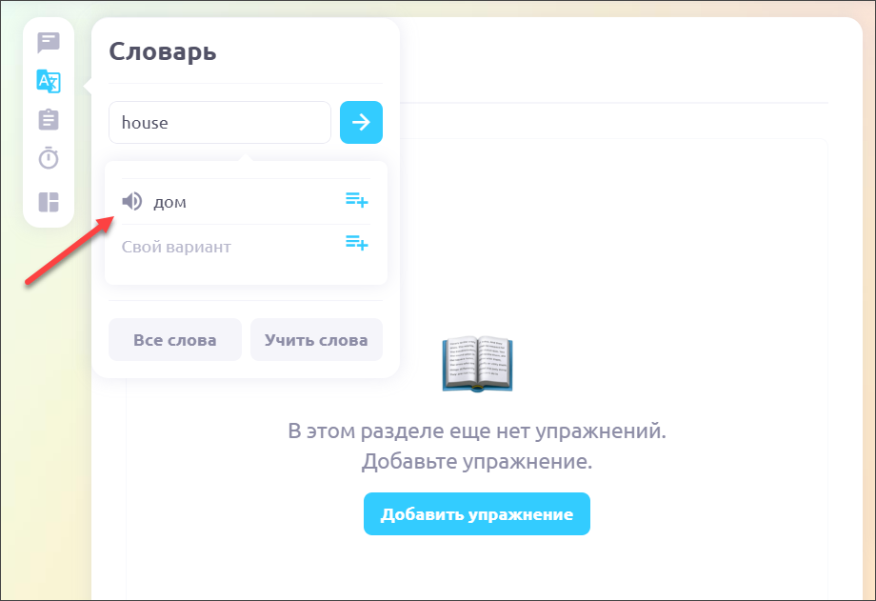Start "Учить слова" practice
The height and width of the screenshot is (601, 876).
[316, 340]
